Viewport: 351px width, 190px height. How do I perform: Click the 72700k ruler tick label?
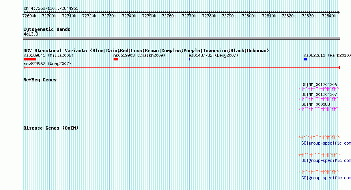pos(49,16)
